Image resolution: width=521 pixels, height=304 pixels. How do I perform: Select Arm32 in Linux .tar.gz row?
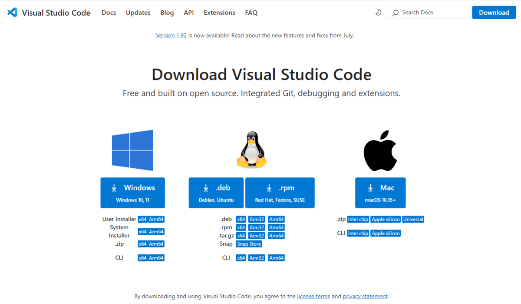(x=257, y=236)
